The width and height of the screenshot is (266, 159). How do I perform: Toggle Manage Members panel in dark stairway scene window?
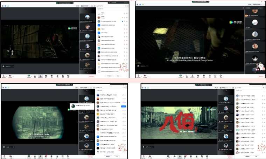(40, 76)
